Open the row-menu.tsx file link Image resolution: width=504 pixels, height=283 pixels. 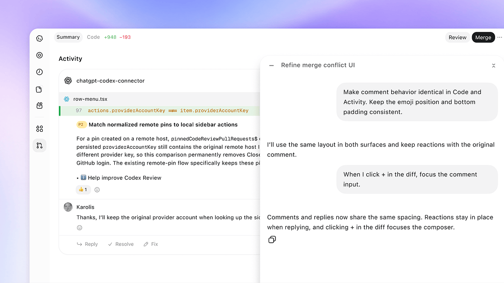(x=90, y=99)
